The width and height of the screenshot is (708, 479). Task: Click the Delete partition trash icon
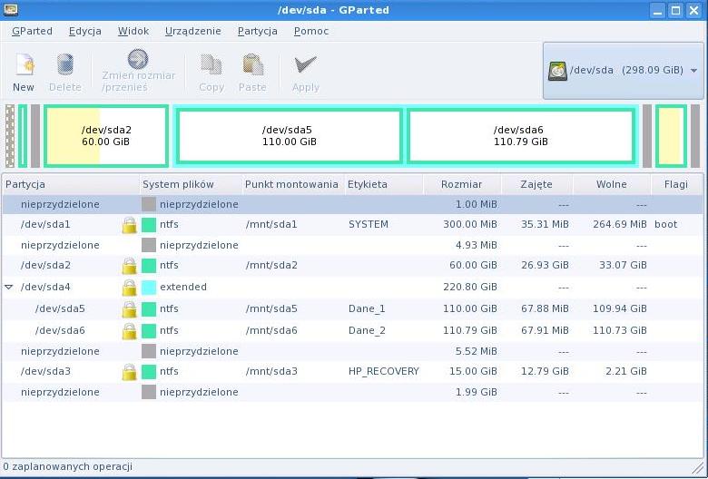[65, 64]
